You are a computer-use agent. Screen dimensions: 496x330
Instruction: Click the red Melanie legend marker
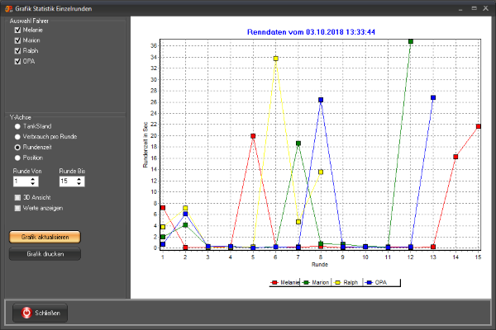tap(274, 282)
